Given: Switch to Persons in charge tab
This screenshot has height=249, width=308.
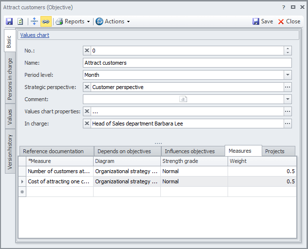Looking at the screenshot, I should coord(10,79).
